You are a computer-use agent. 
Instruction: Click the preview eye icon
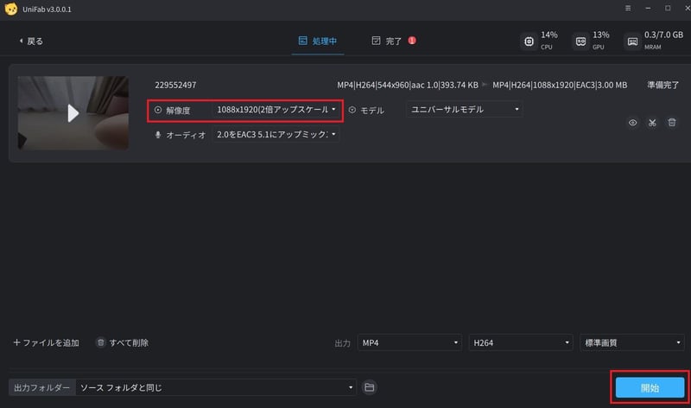click(x=632, y=123)
